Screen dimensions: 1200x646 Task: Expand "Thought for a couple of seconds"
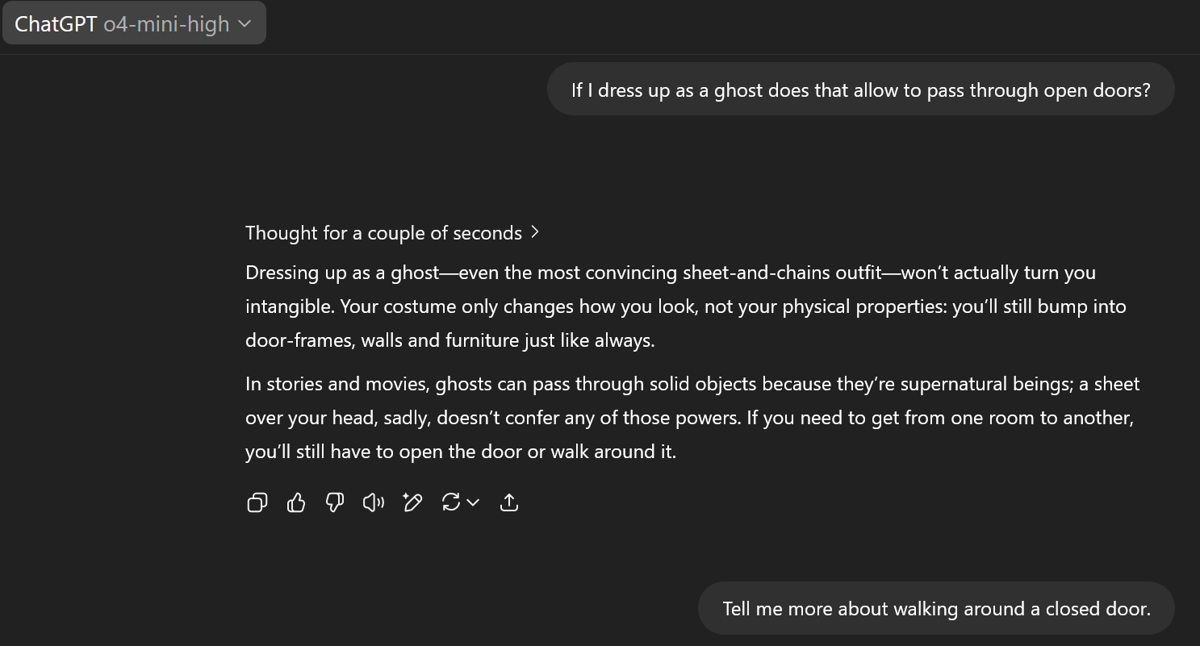click(392, 233)
